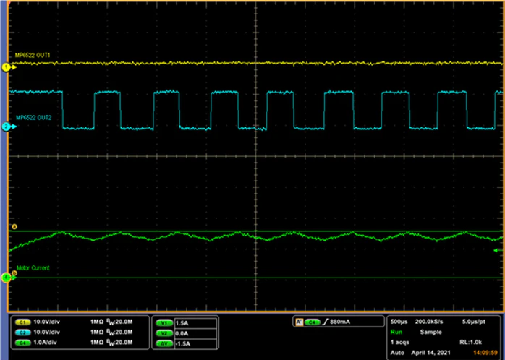Open the 500µs timebase setting
This screenshot has height=360, width=505.
coord(399,320)
